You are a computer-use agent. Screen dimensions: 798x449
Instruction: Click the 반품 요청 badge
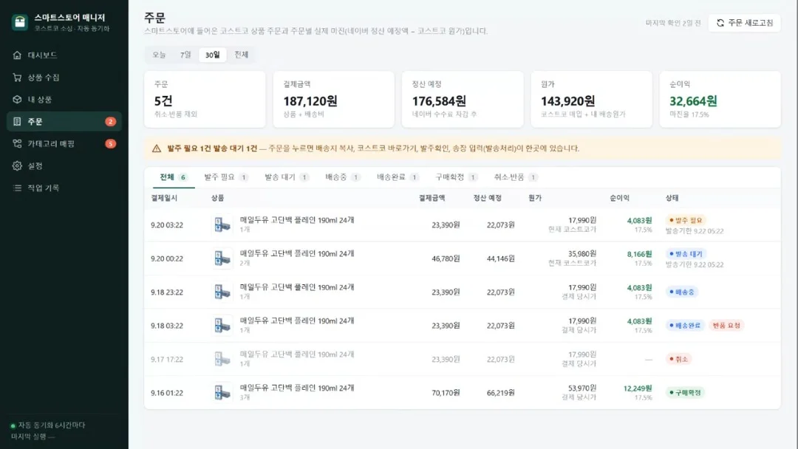pos(726,326)
